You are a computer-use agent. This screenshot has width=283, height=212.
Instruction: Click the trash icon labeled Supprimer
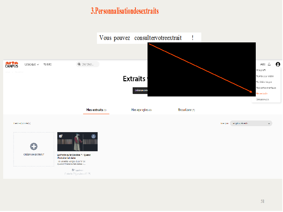73,170
